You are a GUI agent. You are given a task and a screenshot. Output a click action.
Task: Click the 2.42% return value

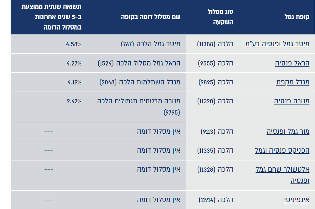tap(74, 101)
